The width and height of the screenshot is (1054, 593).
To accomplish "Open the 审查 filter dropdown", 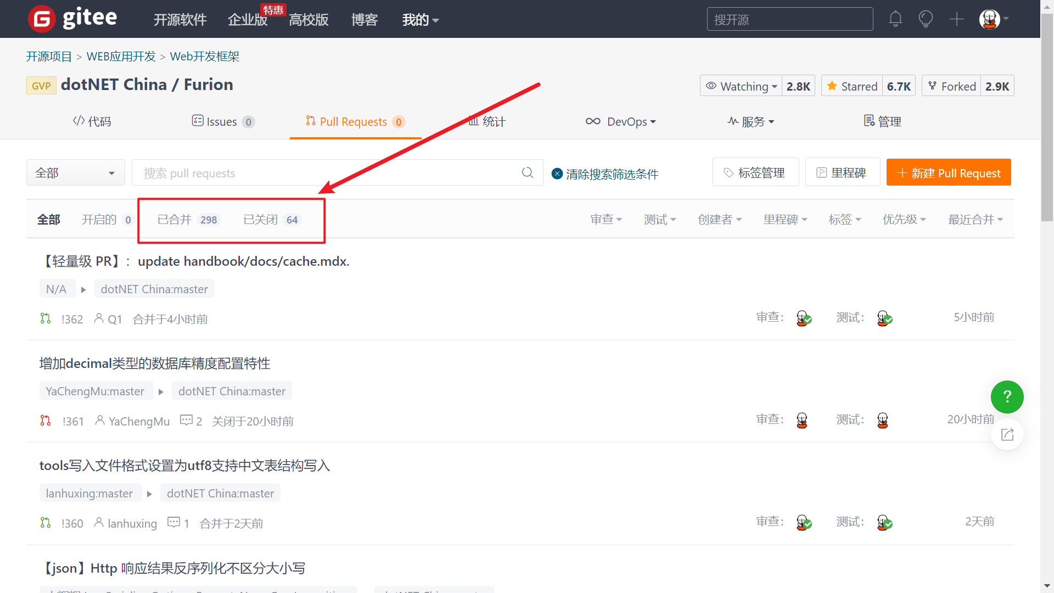I will (606, 220).
